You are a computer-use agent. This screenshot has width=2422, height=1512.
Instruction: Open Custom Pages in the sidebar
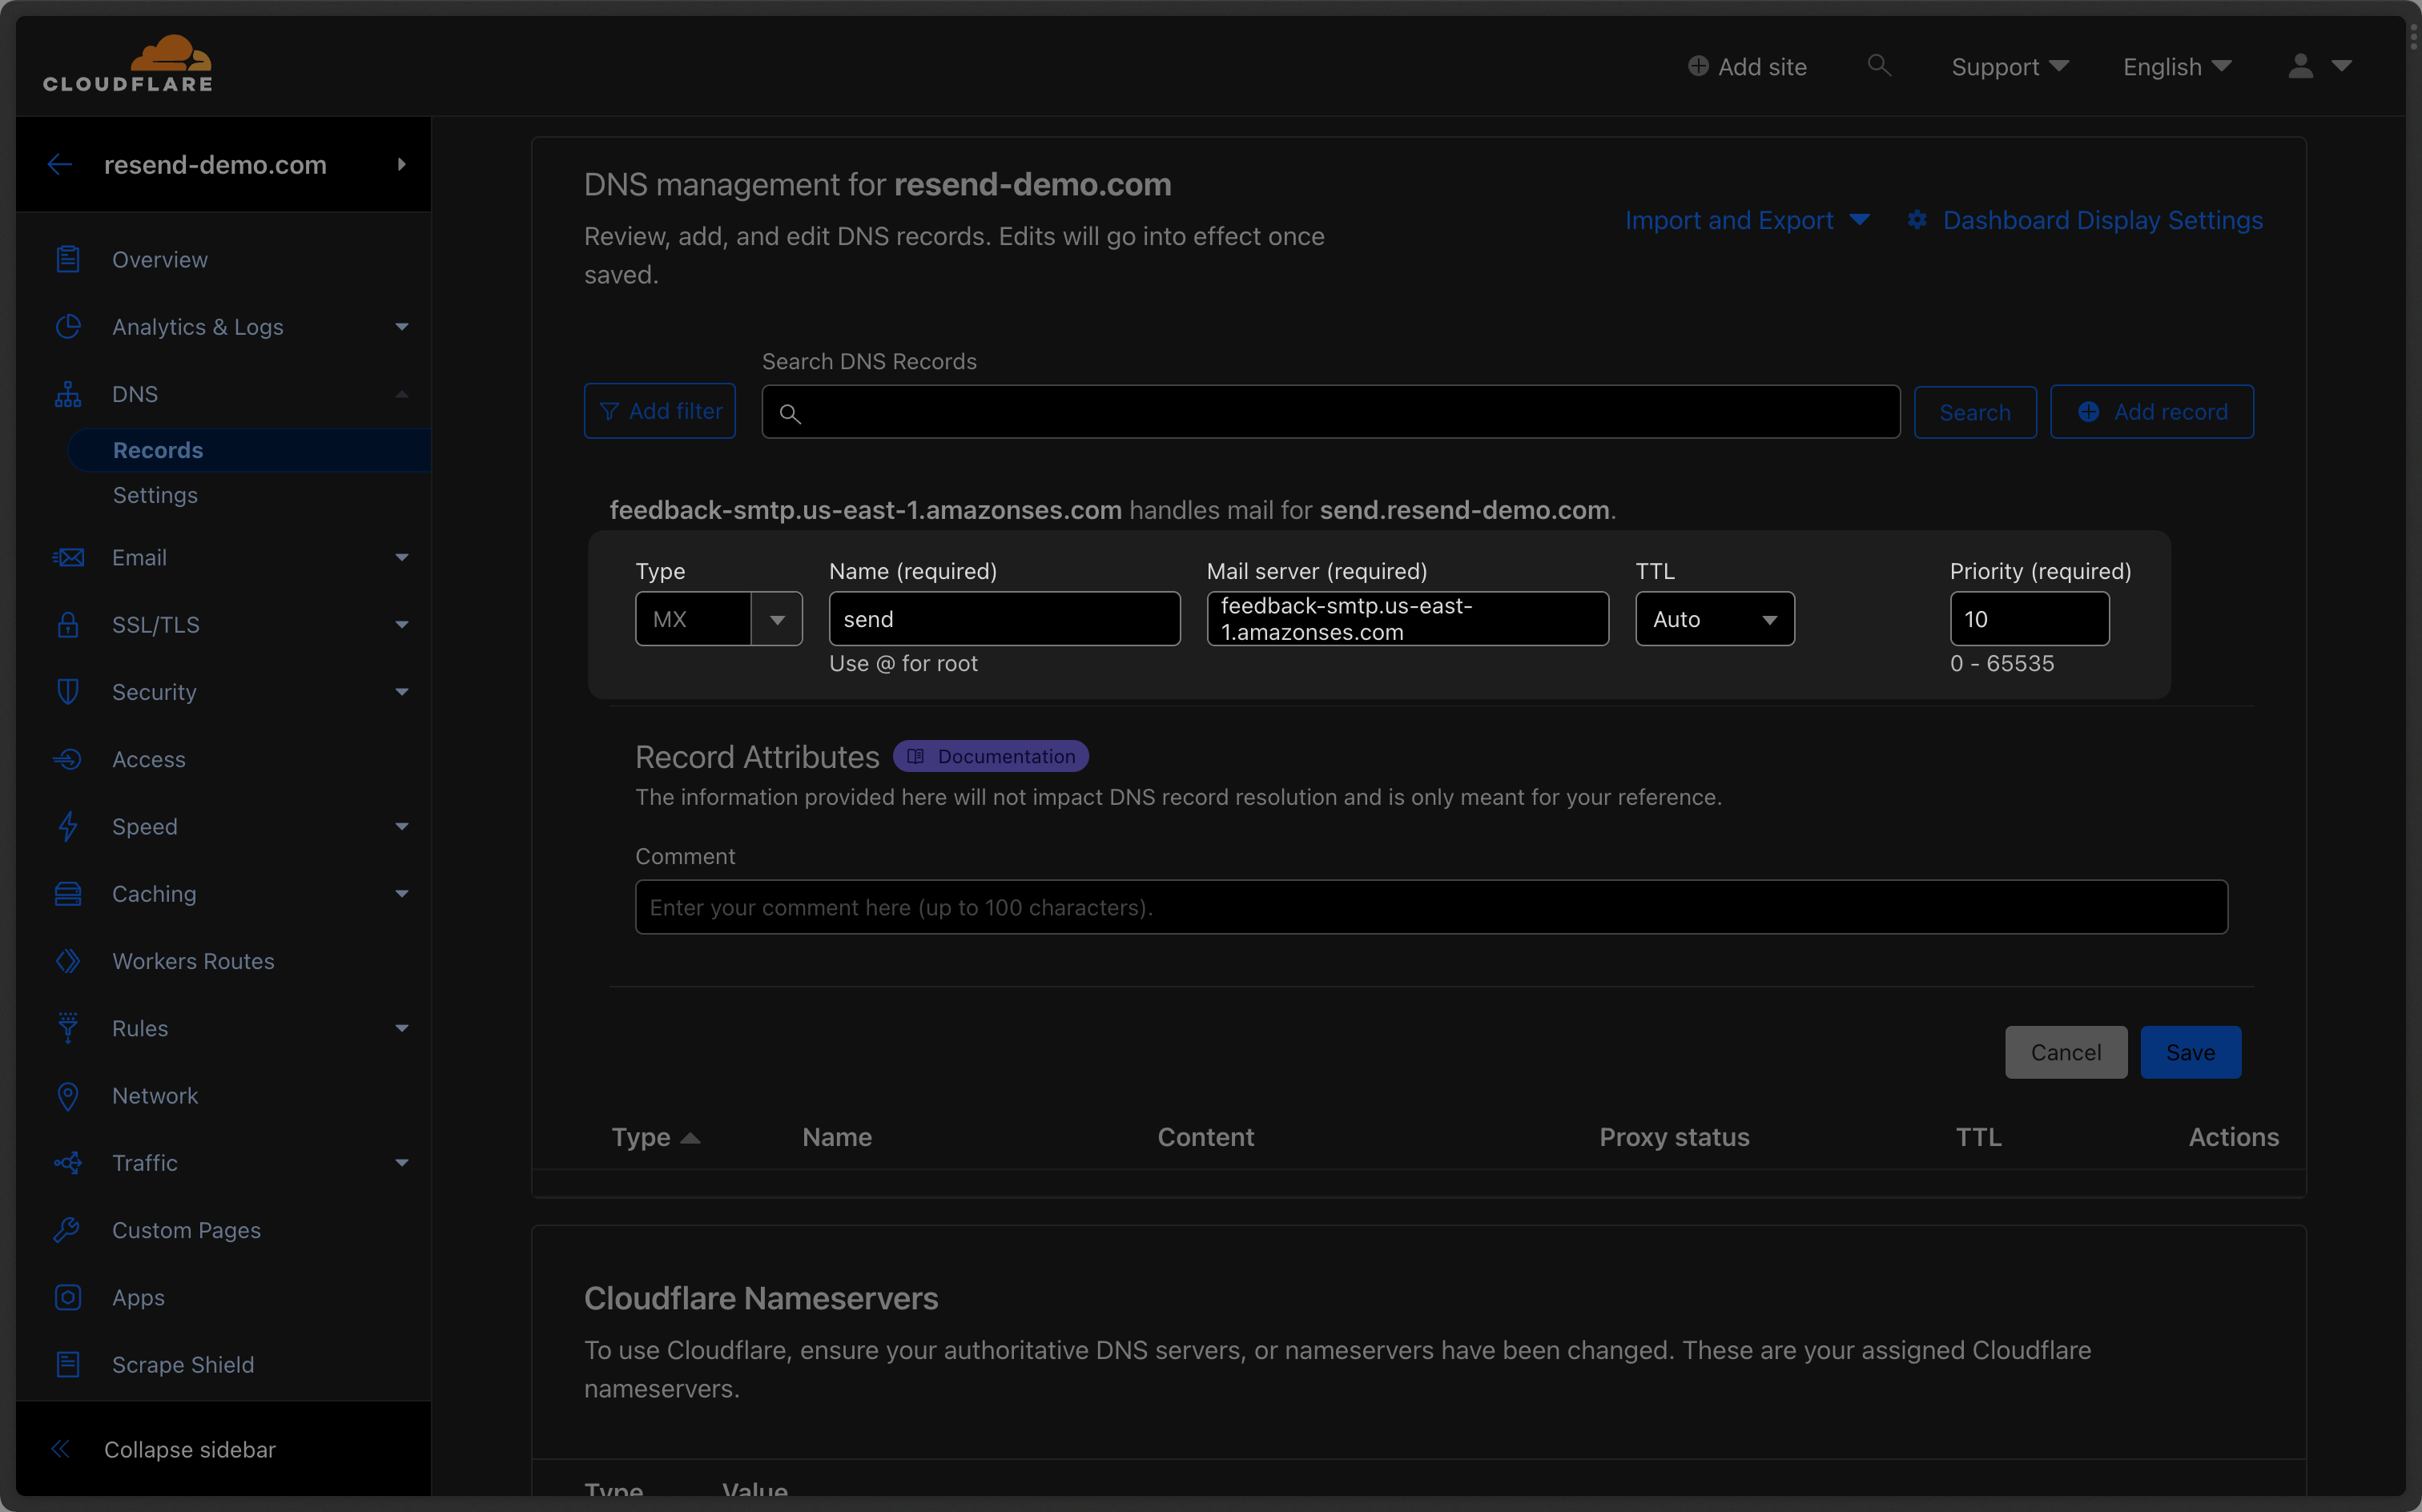[x=186, y=1230]
